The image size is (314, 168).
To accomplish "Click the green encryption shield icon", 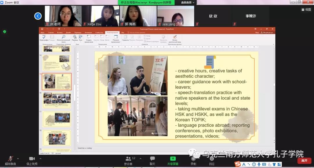I will coord(5,32).
